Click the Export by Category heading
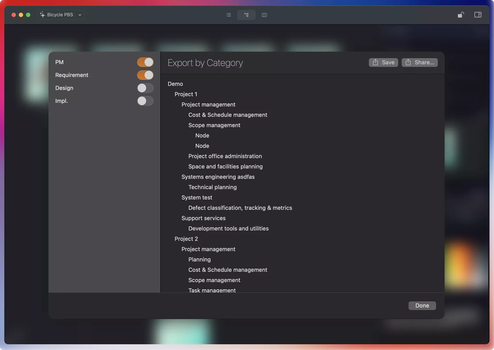The width and height of the screenshot is (494, 350). (x=205, y=63)
